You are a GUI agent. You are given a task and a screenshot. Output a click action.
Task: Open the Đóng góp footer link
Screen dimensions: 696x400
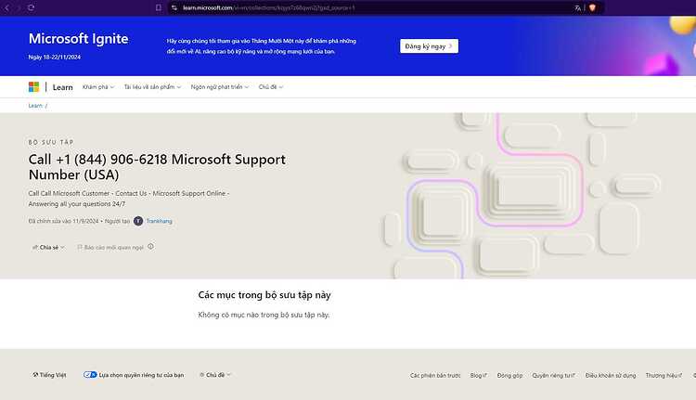pyautogui.click(x=509, y=376)
